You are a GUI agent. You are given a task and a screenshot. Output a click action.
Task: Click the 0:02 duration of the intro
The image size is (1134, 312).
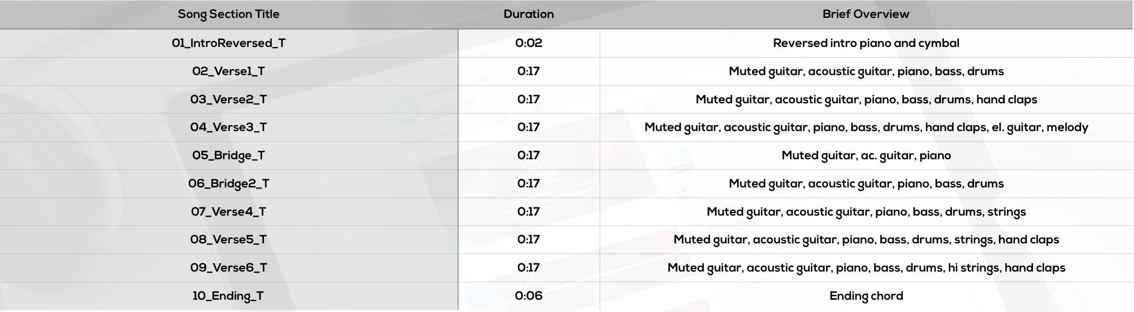click(529, 43)
